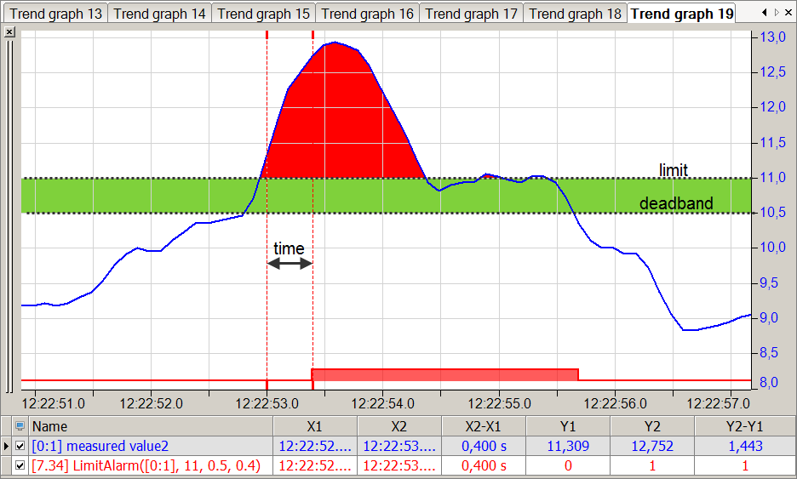This screenshot has height=479, width=797.
Task: Click the Y1 column header
Action: tap(568, 426)
